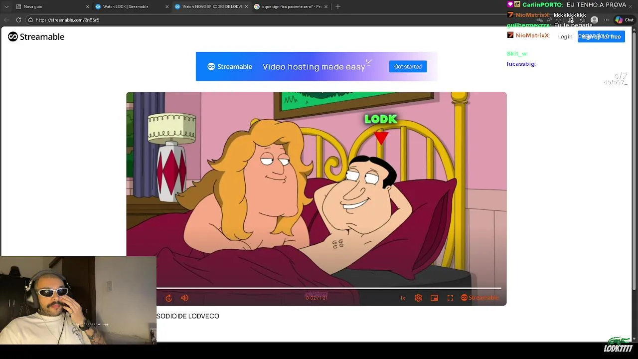The width and height of the screenshot is (638, 359).
Task: Click CarlinPORTO username in chat overlay
Action: 542,4
